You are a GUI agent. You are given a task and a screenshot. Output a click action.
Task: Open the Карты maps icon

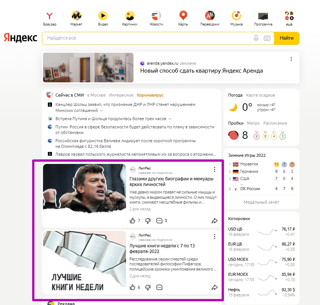point(183,16)
